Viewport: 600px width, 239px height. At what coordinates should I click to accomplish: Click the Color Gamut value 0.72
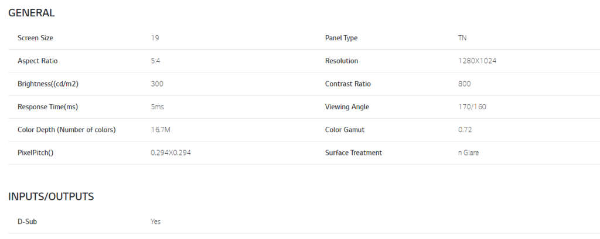click(x=465, y=130)
